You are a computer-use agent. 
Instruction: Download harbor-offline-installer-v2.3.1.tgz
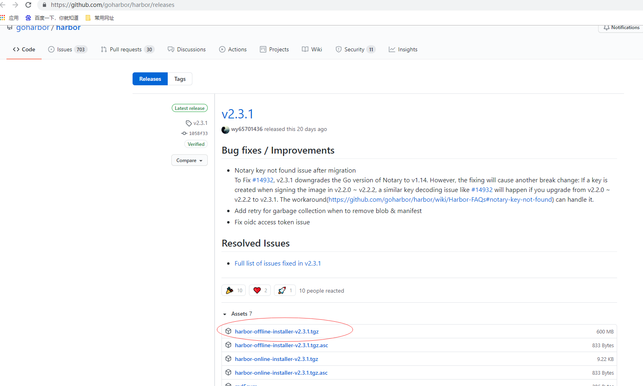(277, 331)
